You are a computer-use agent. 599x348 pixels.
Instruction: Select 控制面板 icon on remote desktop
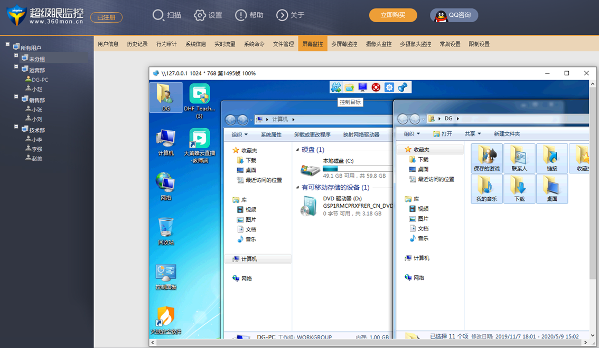tap(166, 277)
